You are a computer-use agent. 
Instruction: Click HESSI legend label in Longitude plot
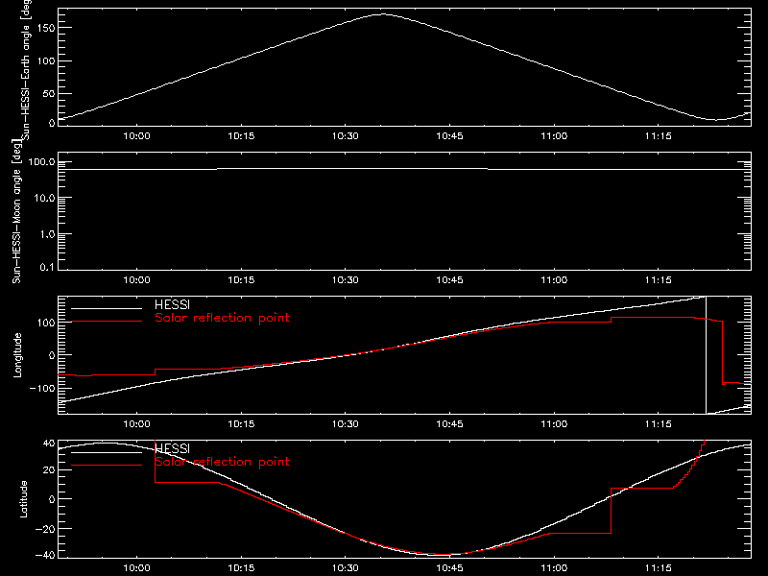click(172, 304)
